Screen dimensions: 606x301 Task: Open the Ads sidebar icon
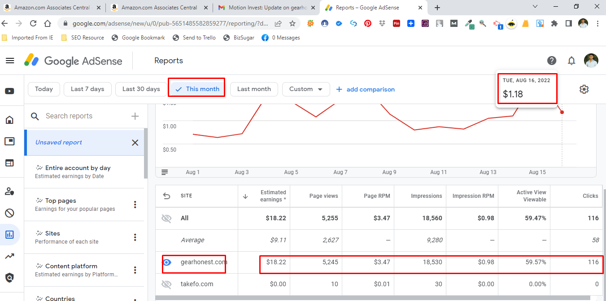click(9, 141)
